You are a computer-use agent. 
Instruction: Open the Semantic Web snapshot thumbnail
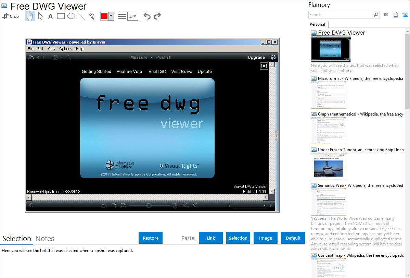coord(329,202)
